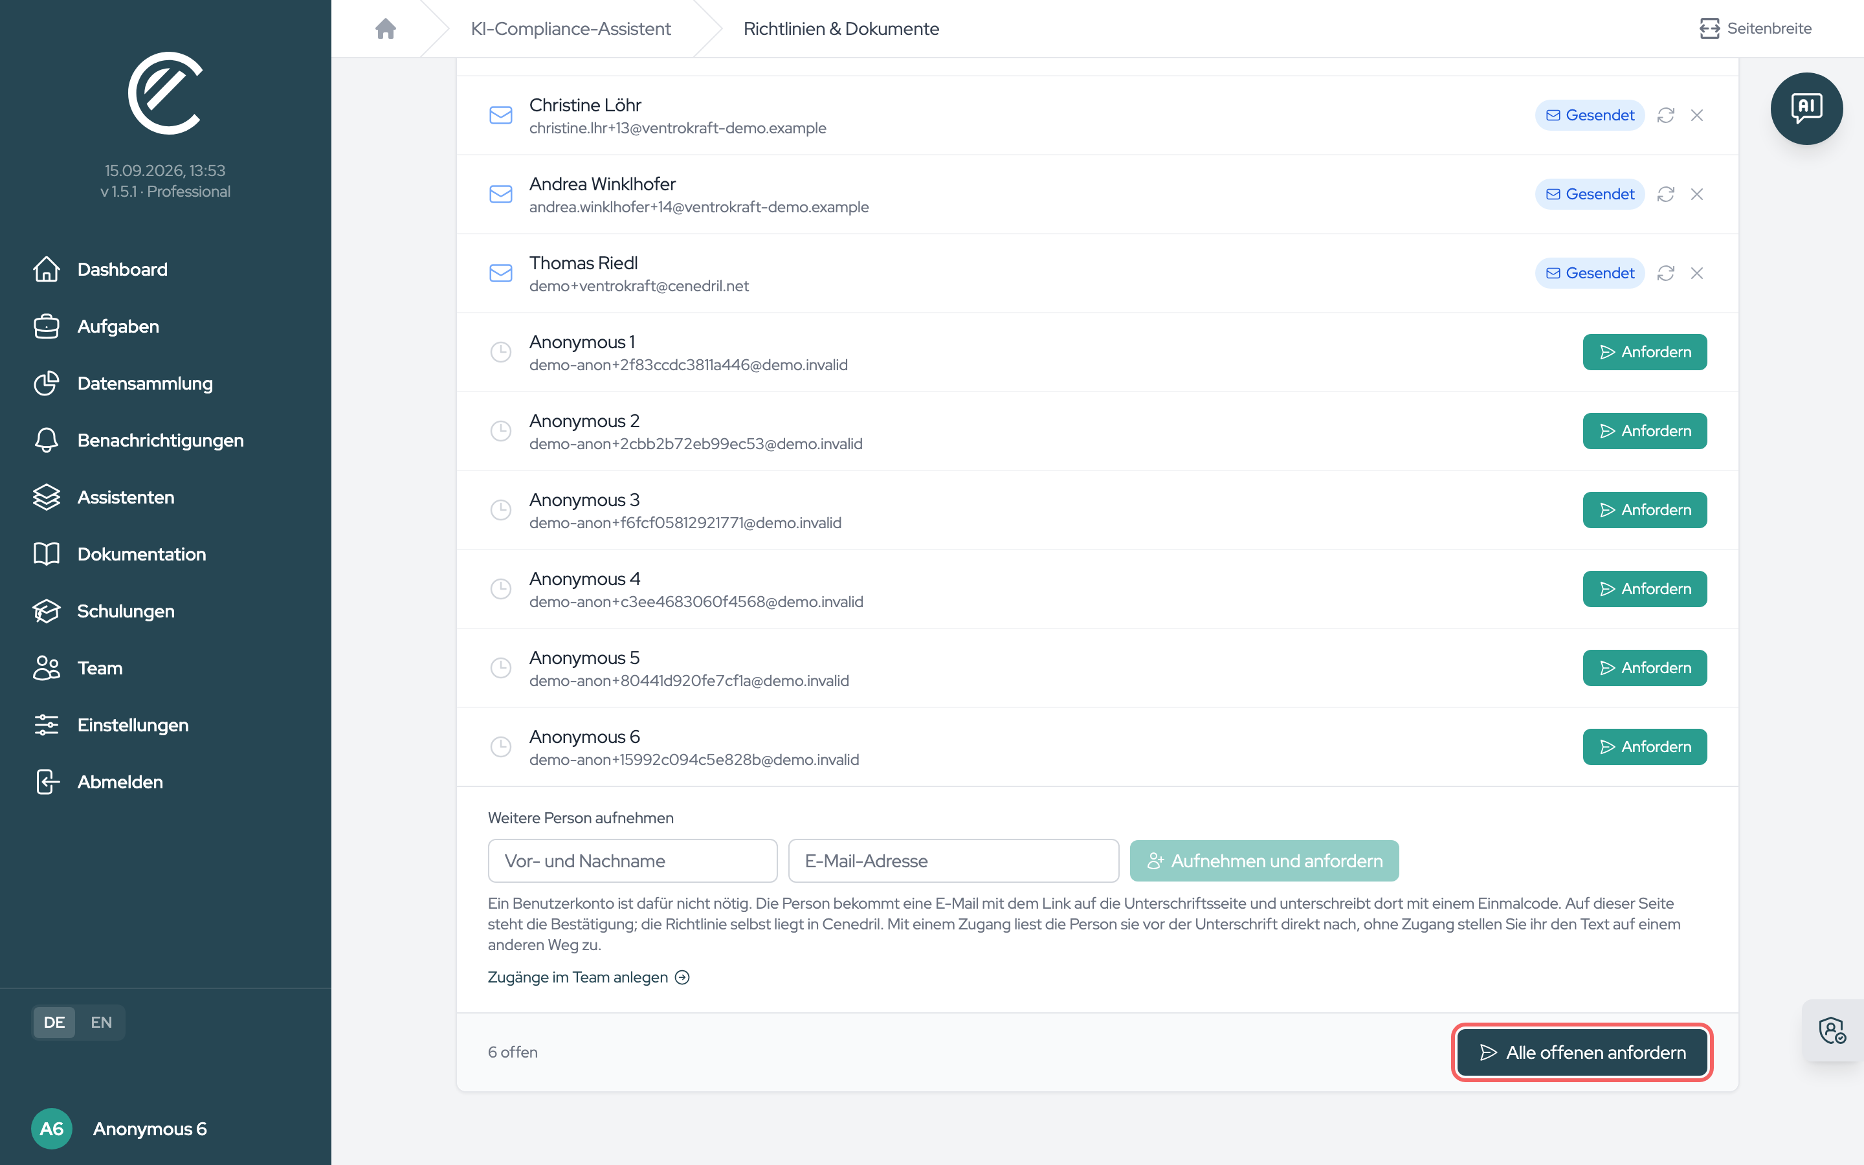Viewport: 1864px width, 1165px height.
Task: Resend request to Christine Löhr
Action: click(1666, 116)
